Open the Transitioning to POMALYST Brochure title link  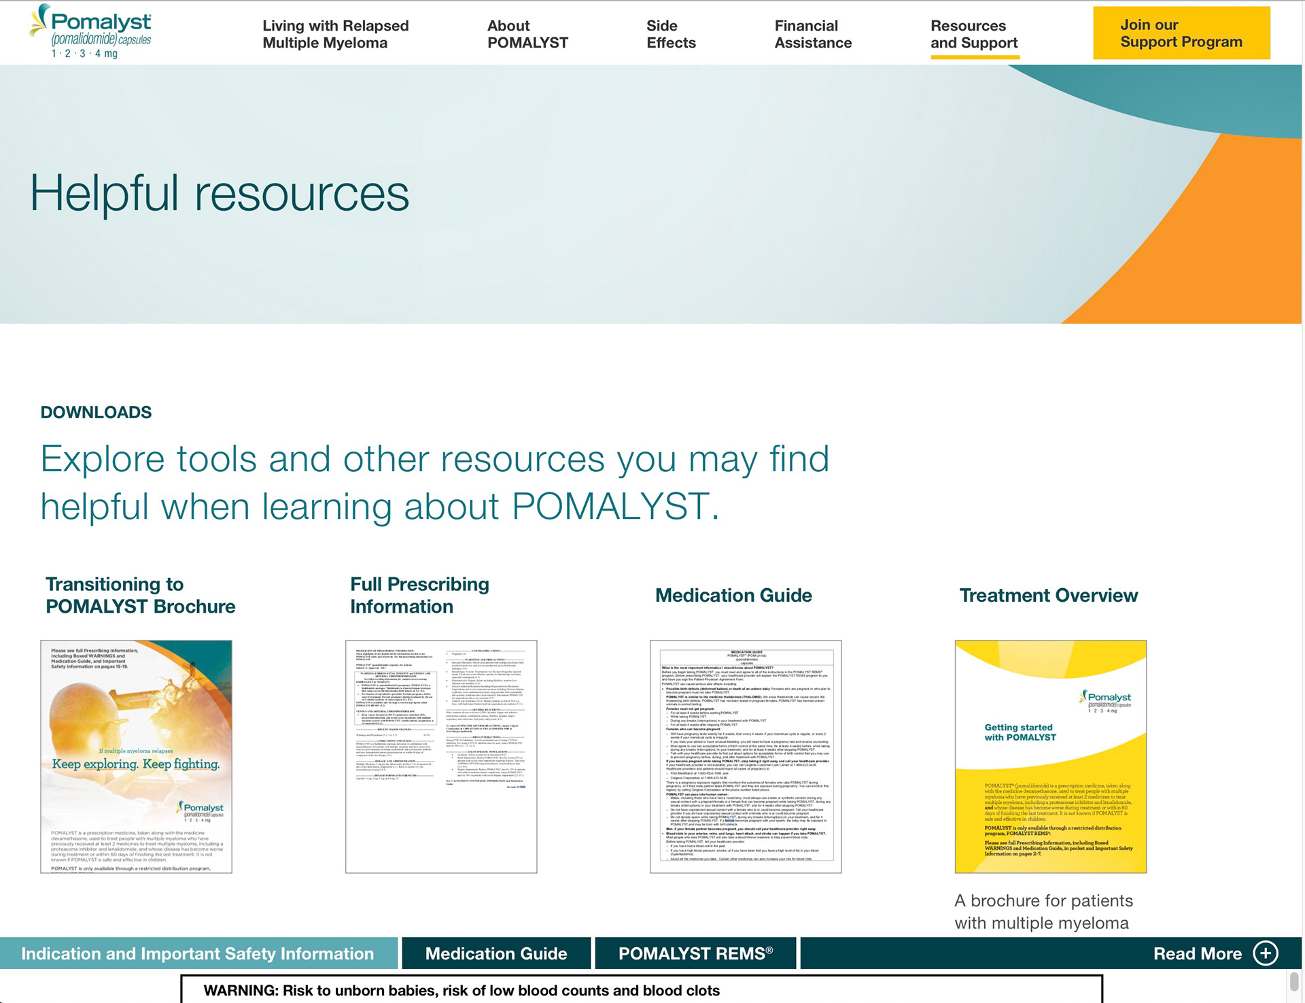[140, 595]
